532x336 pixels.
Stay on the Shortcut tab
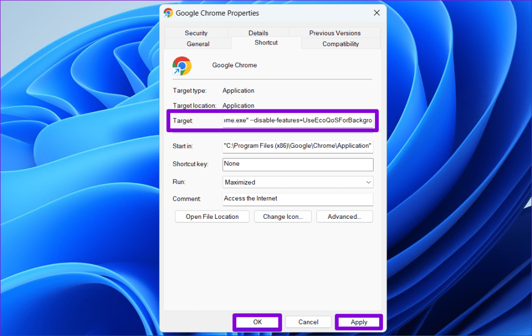tap(266, 43)
